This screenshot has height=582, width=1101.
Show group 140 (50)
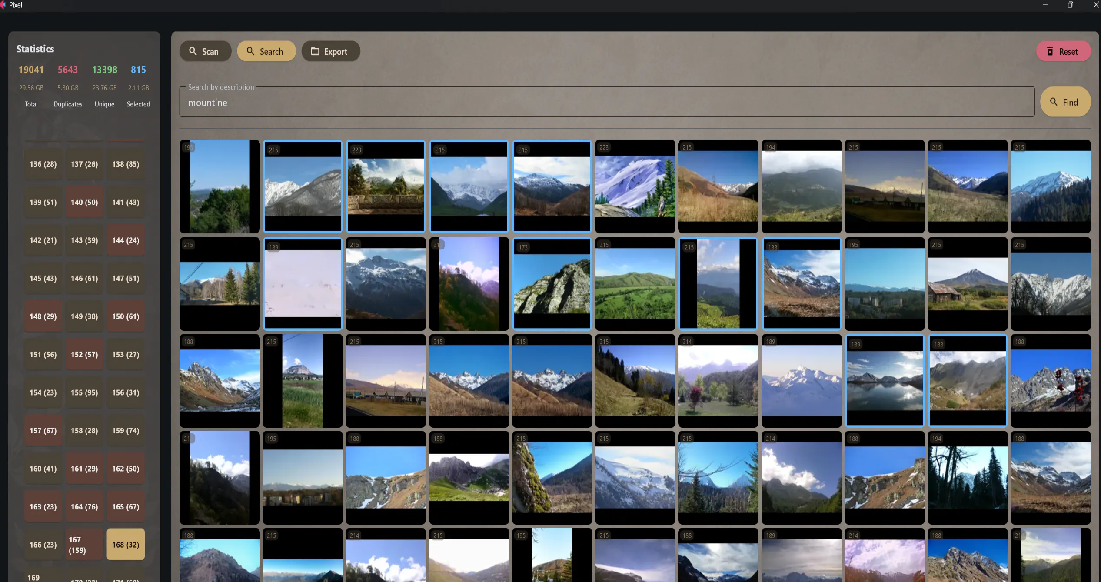click(x=84, y=202)
